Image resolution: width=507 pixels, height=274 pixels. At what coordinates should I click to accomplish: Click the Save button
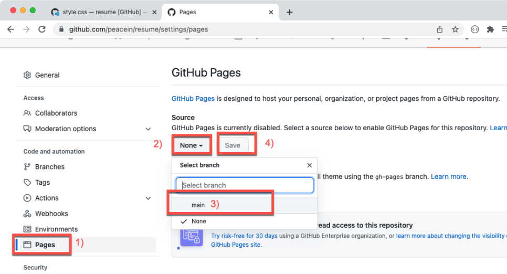point(233,145)
